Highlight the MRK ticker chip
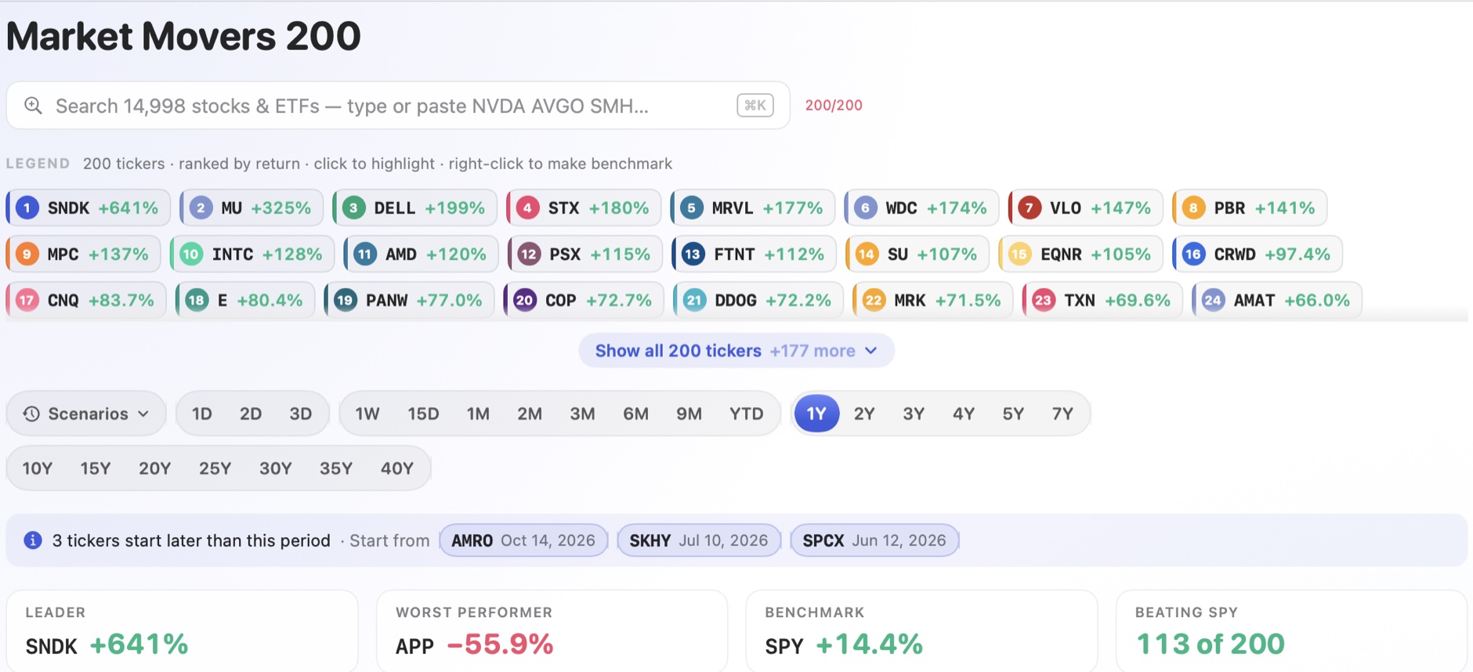The image size is (1473, 672). pyautogui.click(x=932, y=300)
